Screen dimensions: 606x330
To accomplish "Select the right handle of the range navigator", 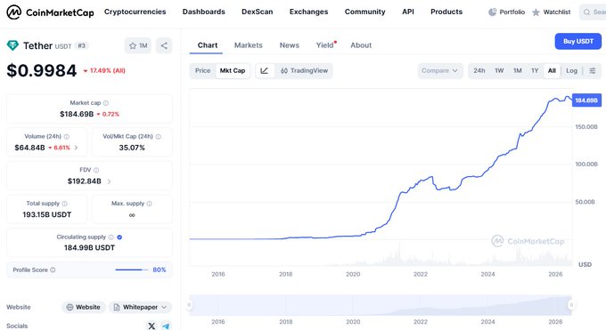I will click(571, 305).
